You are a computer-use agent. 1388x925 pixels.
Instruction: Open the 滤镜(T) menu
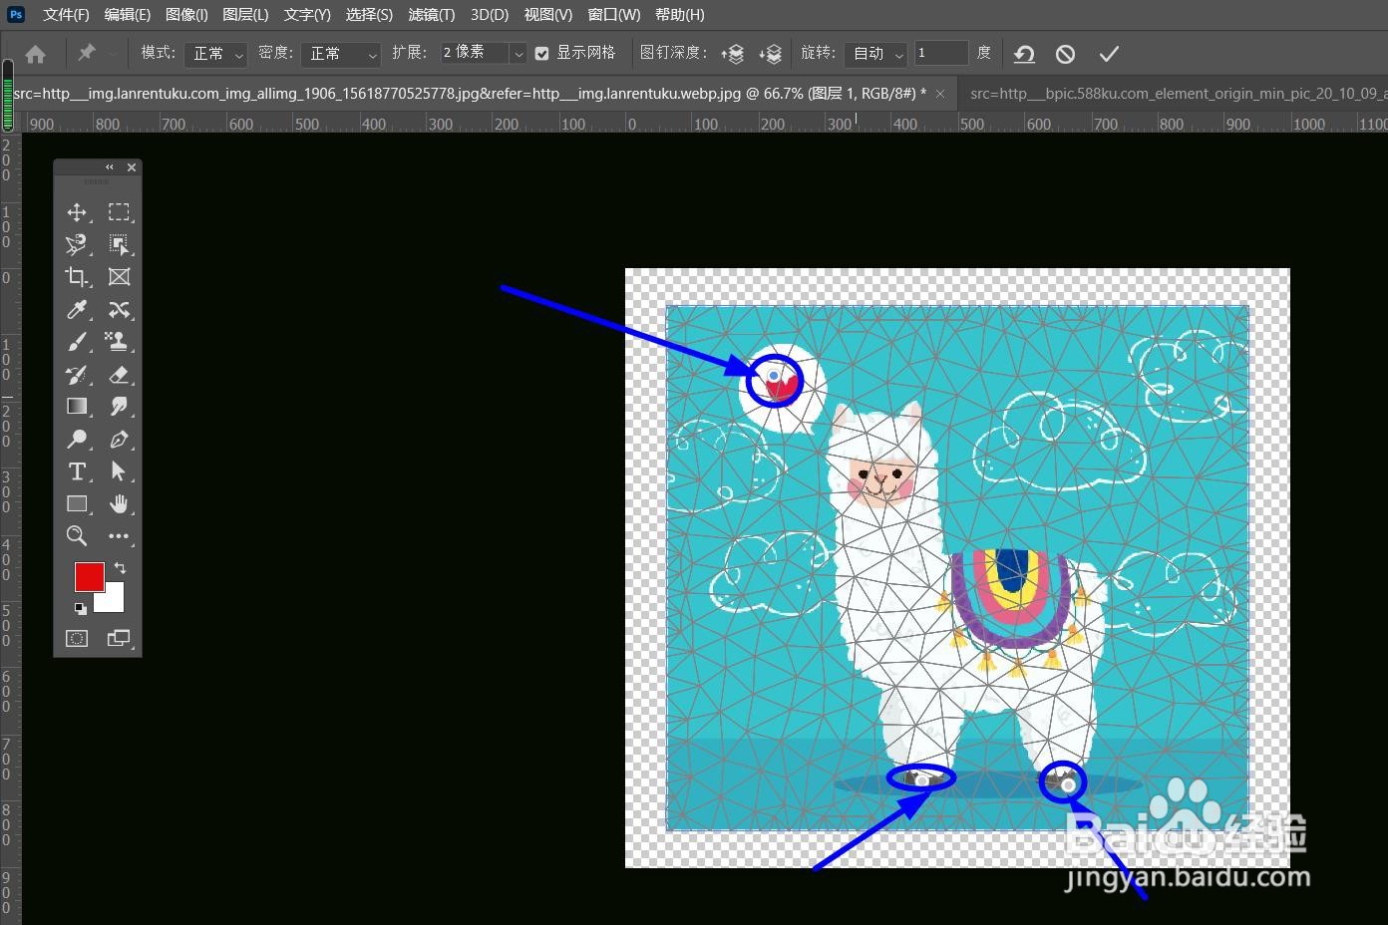[x=431, y=14]
